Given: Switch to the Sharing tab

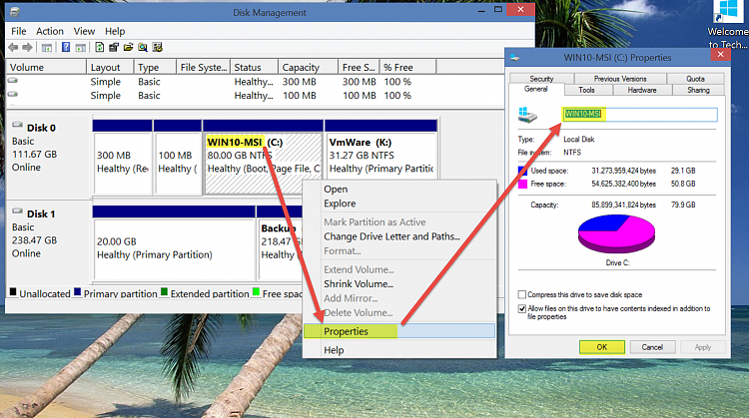Looking at the screenshot, I should click(x=698, y=90).
